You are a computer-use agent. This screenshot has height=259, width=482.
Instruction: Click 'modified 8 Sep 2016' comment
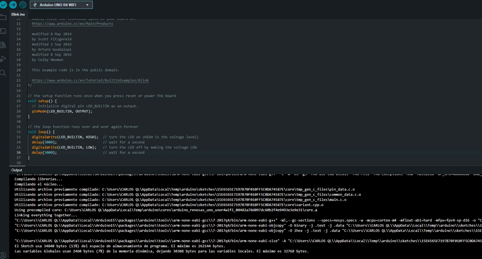tap(51, 55)
